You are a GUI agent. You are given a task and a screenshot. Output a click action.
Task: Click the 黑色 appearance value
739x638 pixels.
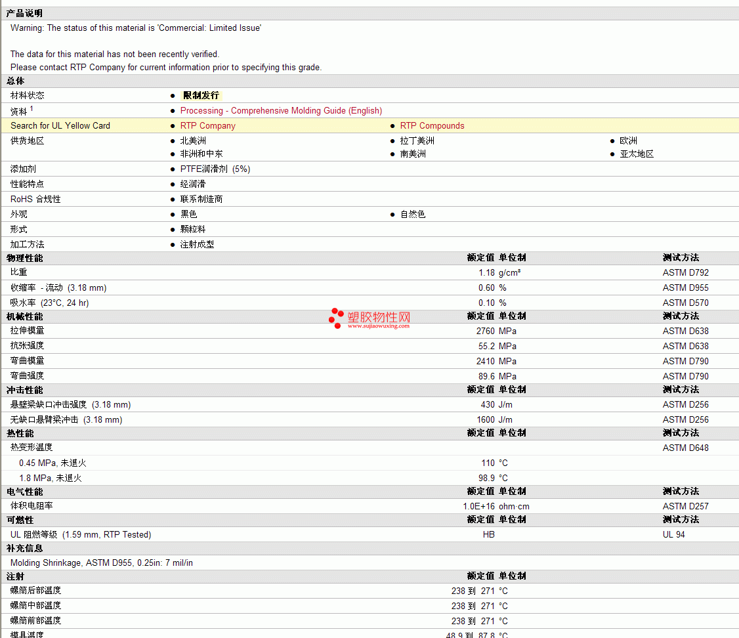pos(188,215)
